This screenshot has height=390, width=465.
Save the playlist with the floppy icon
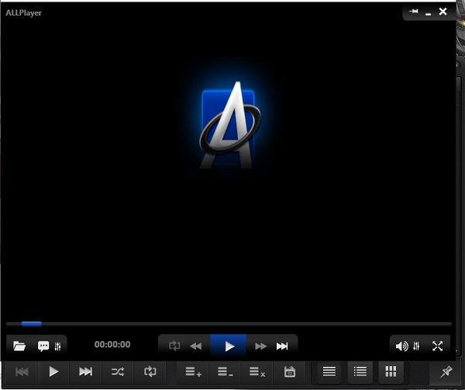click(x=289, y=371)
